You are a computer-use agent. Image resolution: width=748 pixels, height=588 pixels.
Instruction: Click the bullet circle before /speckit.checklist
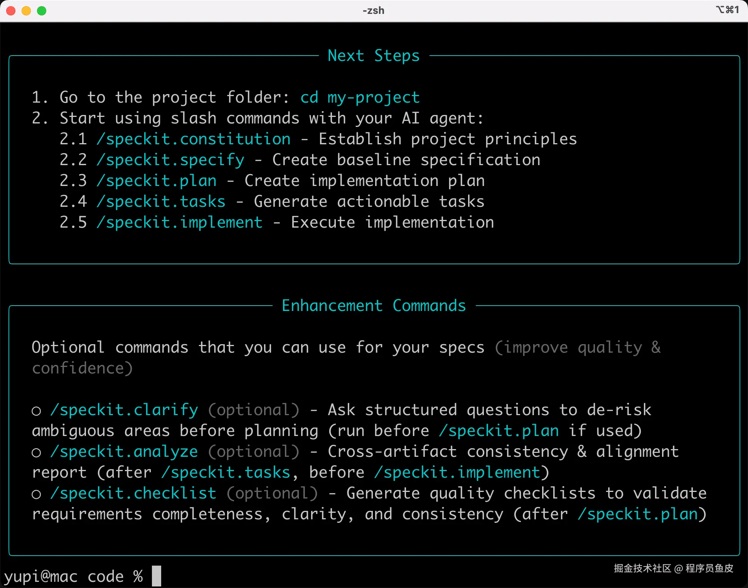[36, 495]
